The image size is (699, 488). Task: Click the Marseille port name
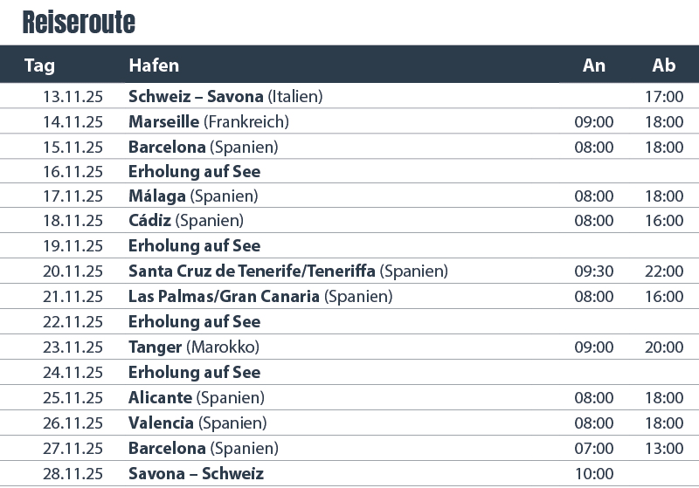click(x=163, y=121)
